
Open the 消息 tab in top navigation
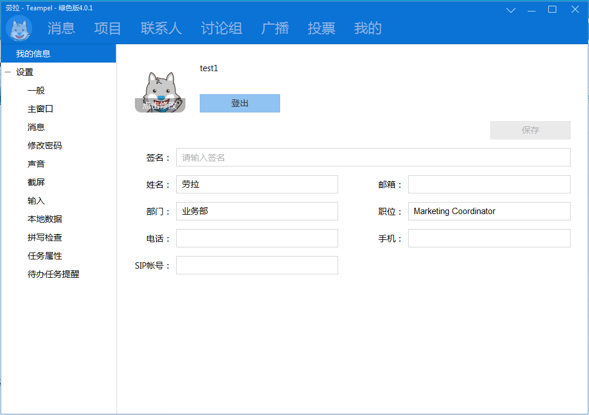point(61,28)
